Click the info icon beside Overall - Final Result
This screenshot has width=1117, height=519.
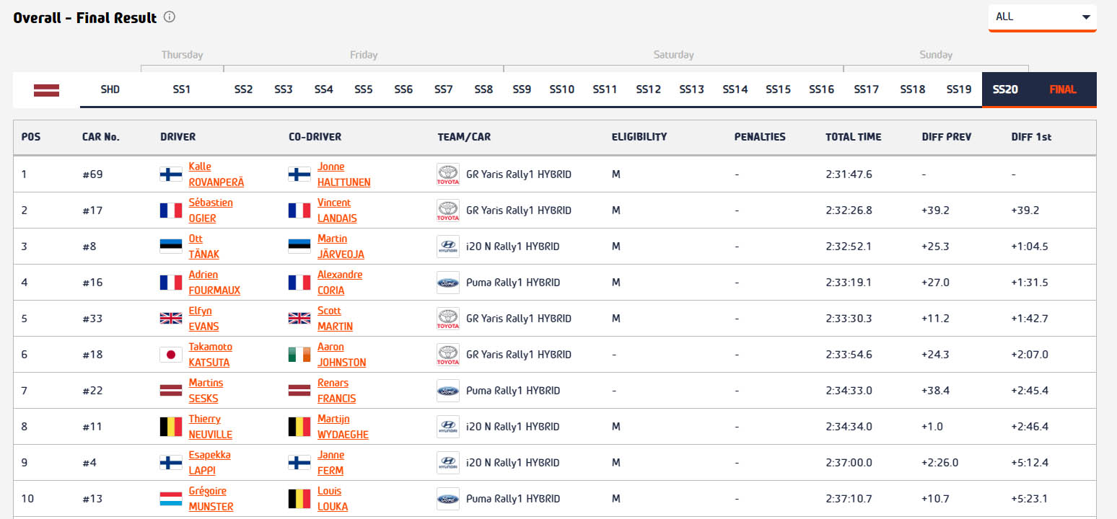tap(170, 17)
